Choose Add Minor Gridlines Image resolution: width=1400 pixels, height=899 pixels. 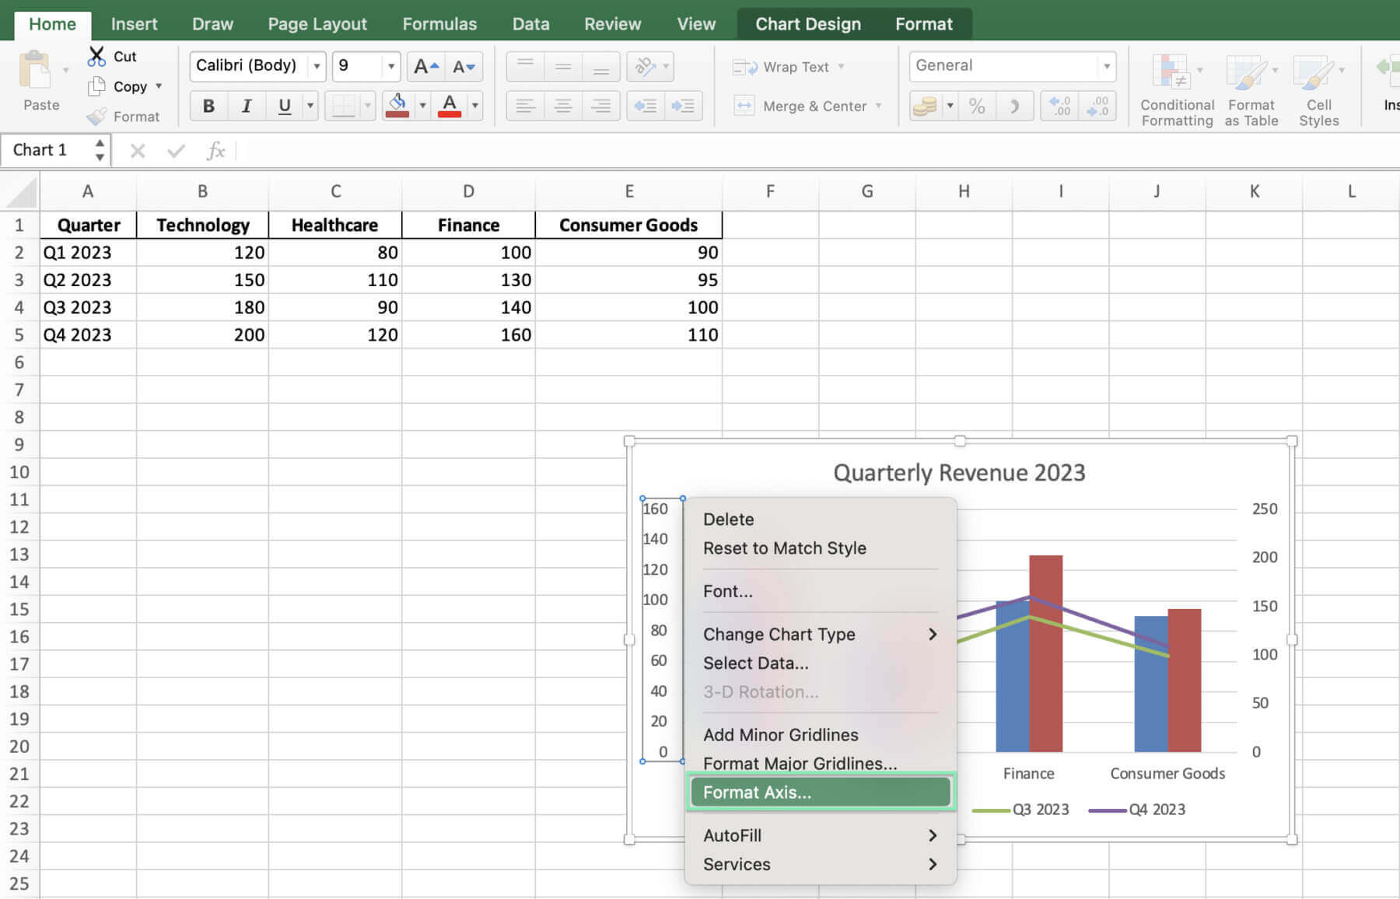tap(821, 735)
